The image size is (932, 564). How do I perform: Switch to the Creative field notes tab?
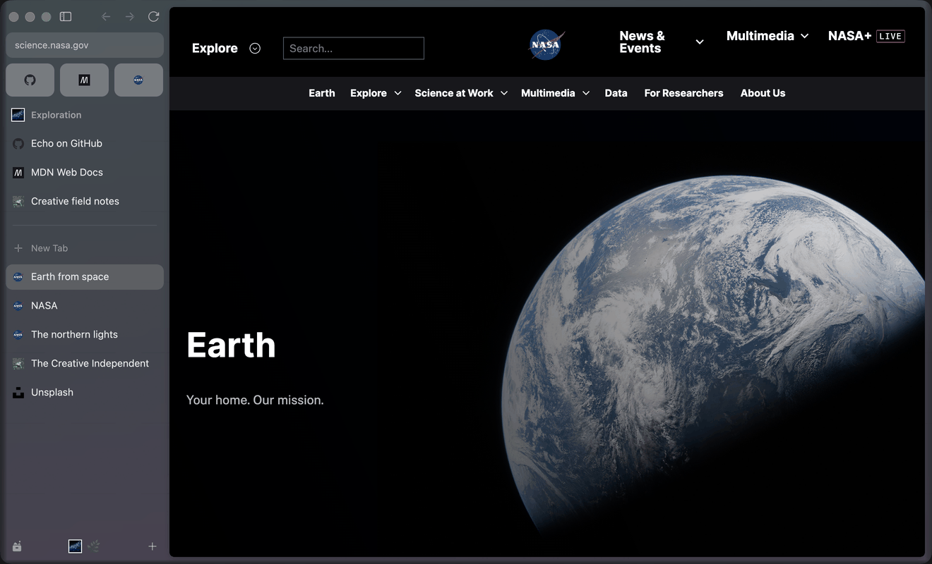click(85, 201)
